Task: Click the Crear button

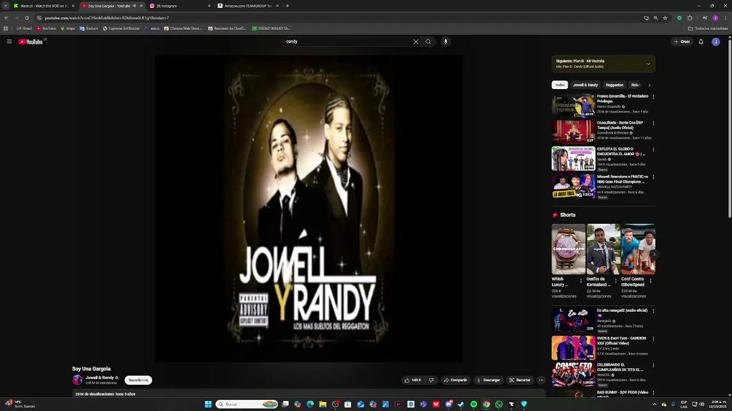Action: pos(682,42)
